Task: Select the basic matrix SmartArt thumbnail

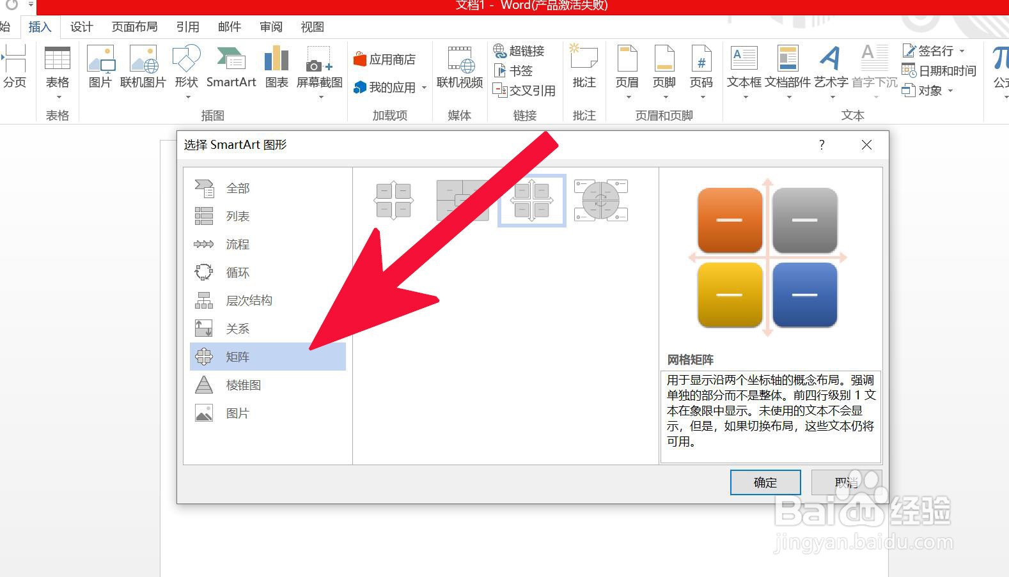Action: [x=394, y=201]
